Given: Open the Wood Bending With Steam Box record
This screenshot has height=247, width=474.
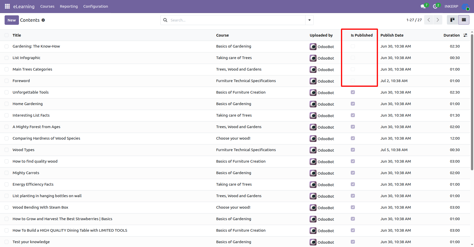Looking at the screenshot, I should (x=40, y=207).
